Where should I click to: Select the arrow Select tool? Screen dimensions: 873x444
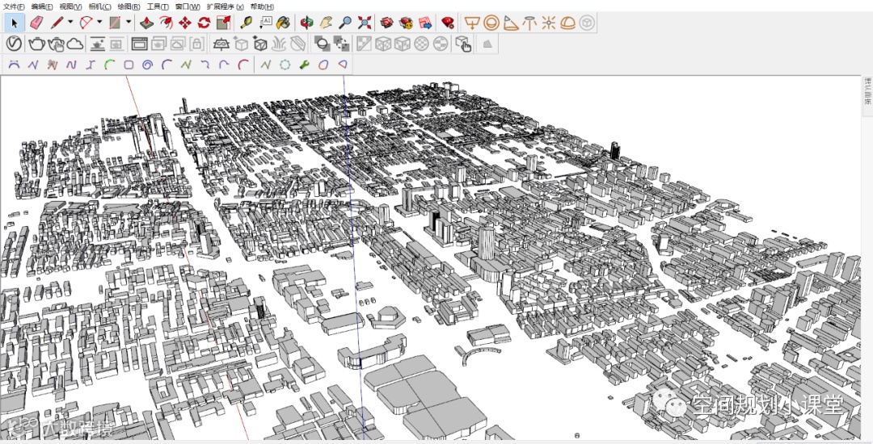click(14, 23)
